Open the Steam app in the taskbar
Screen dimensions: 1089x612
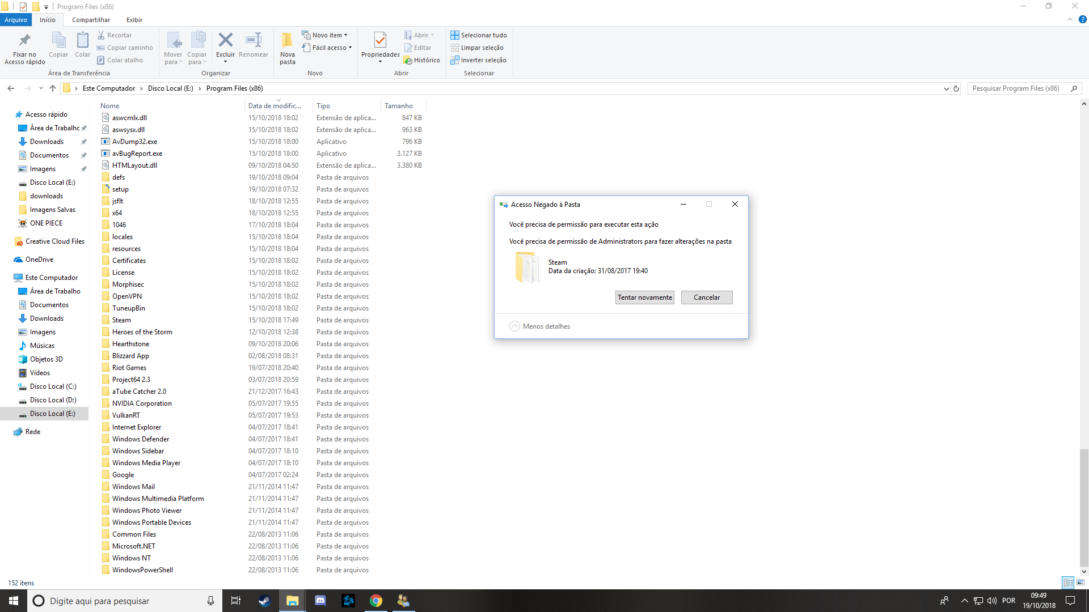[x=264, y=601]
